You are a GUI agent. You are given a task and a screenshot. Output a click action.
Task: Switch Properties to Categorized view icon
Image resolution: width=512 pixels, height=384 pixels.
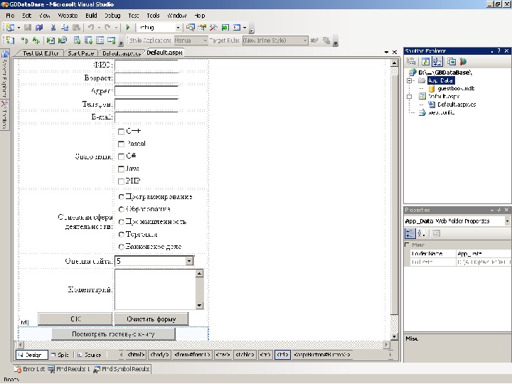click(x=410, y=233)
